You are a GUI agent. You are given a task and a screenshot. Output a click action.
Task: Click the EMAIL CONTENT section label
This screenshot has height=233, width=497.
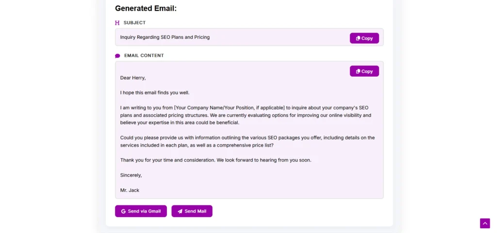(x=144, y=56)
